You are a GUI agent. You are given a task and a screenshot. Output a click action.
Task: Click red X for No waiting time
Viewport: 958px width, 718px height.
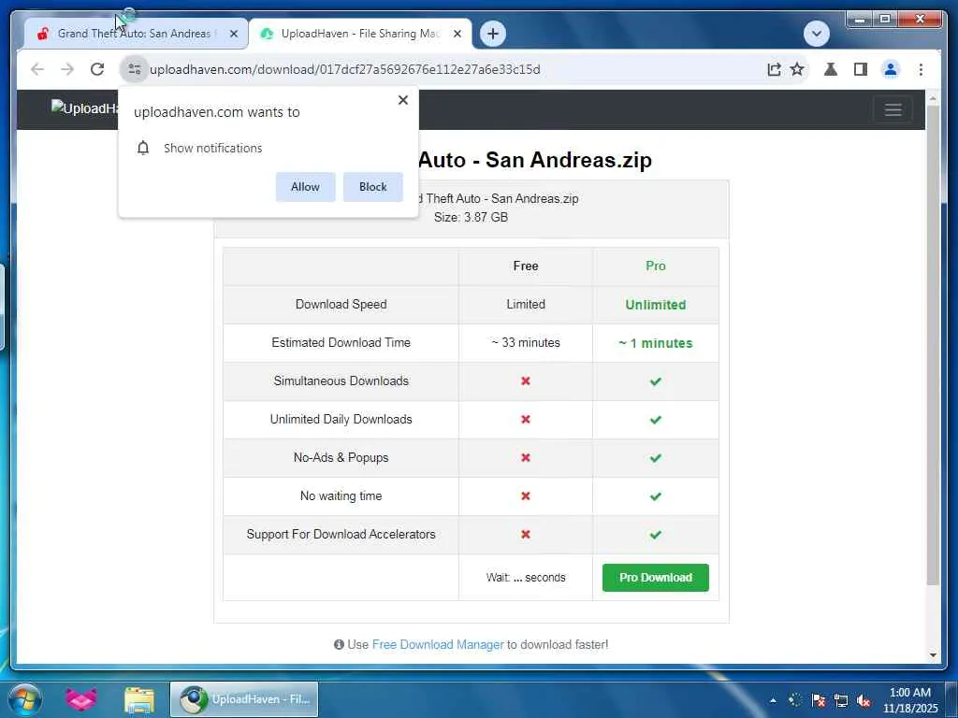tap(526, 495)
